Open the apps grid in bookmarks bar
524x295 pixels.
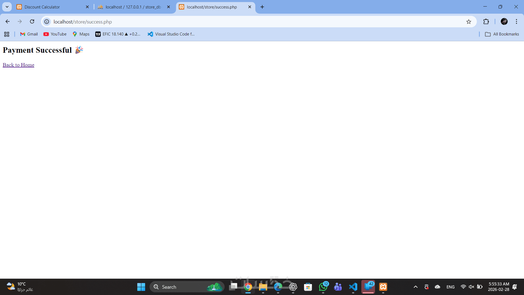[7, 34]
